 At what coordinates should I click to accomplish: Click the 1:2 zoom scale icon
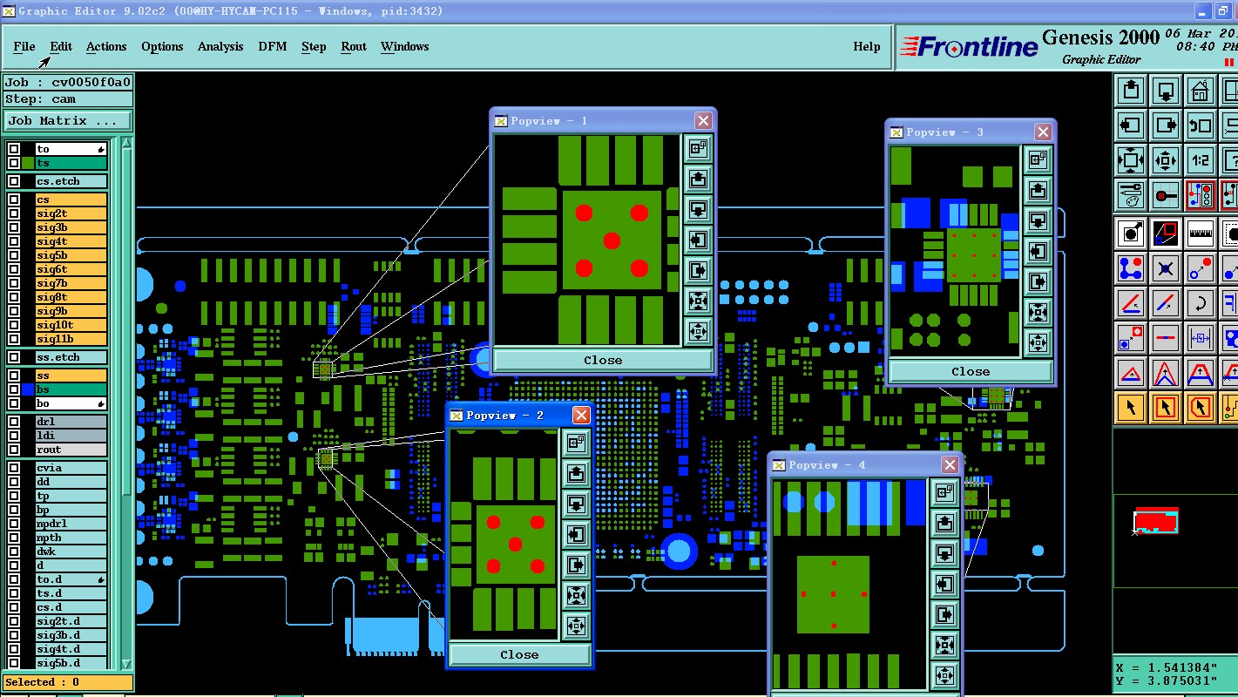point(1201,160)
